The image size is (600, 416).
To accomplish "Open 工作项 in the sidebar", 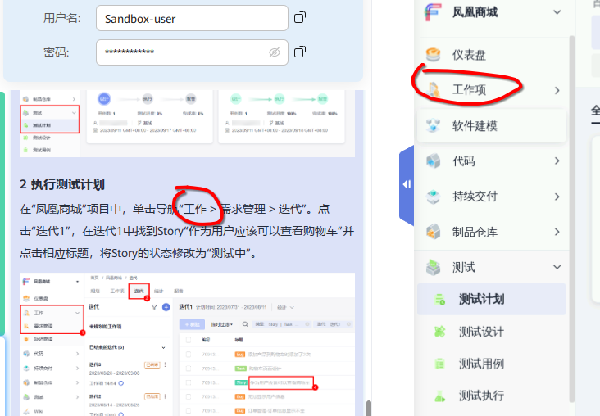I will coord(469,90).
